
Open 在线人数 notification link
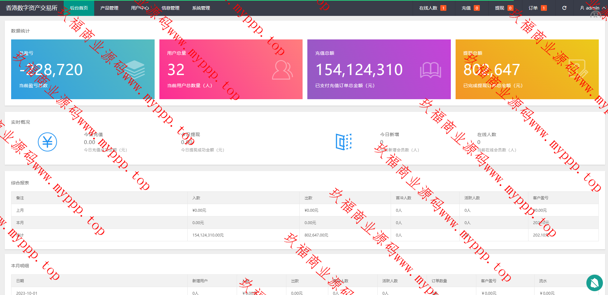tap(432, 8)
